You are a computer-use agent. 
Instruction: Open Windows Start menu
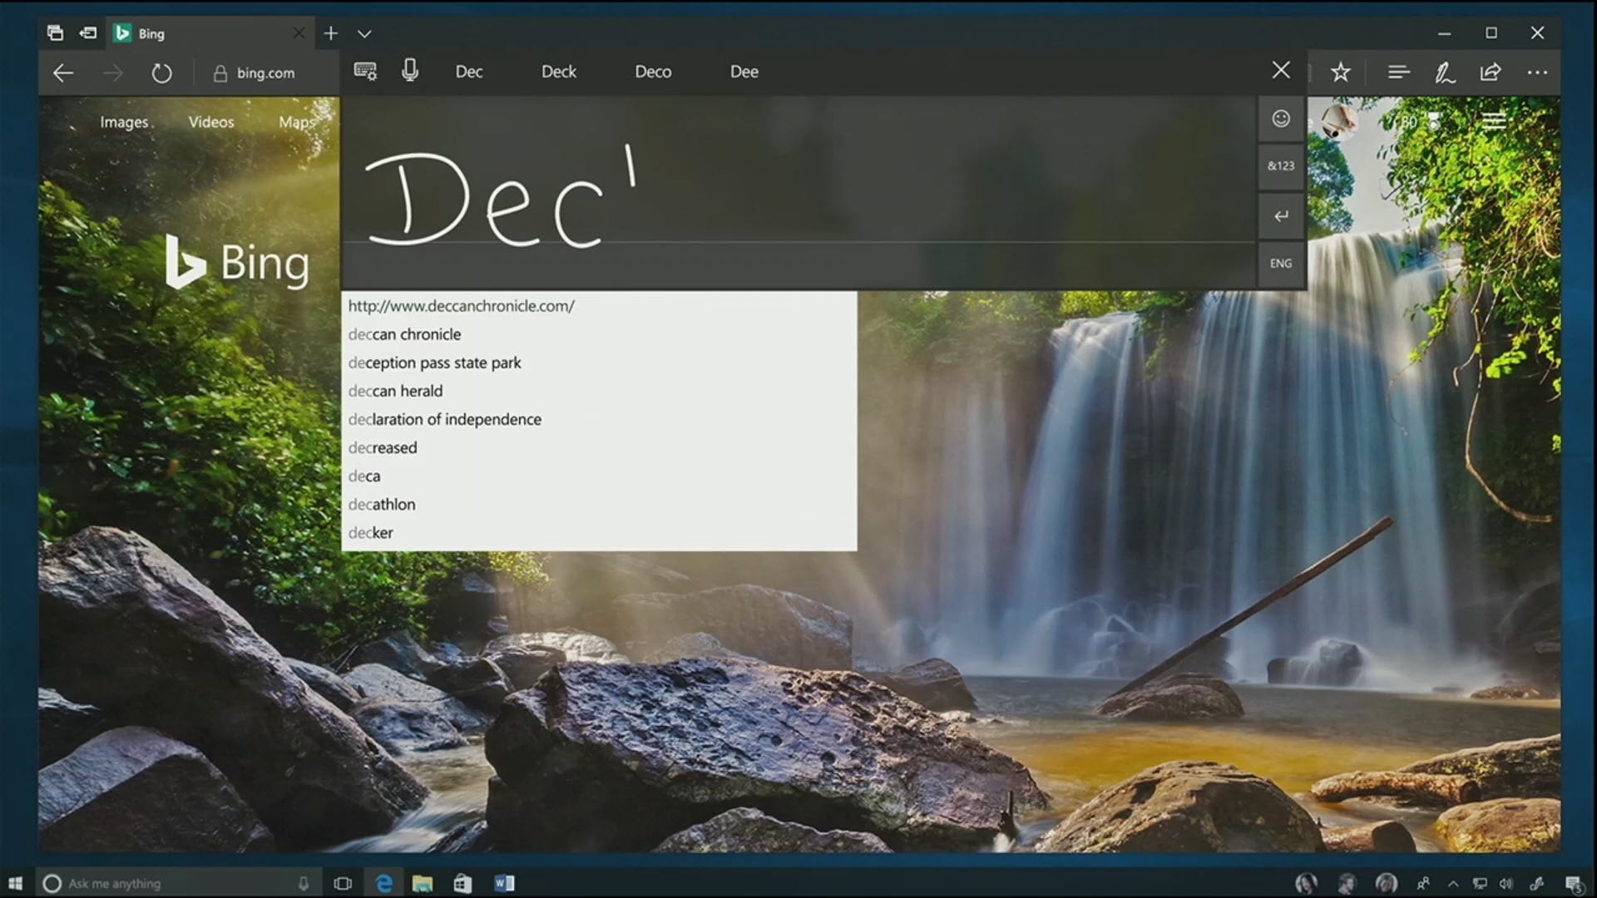15,883
